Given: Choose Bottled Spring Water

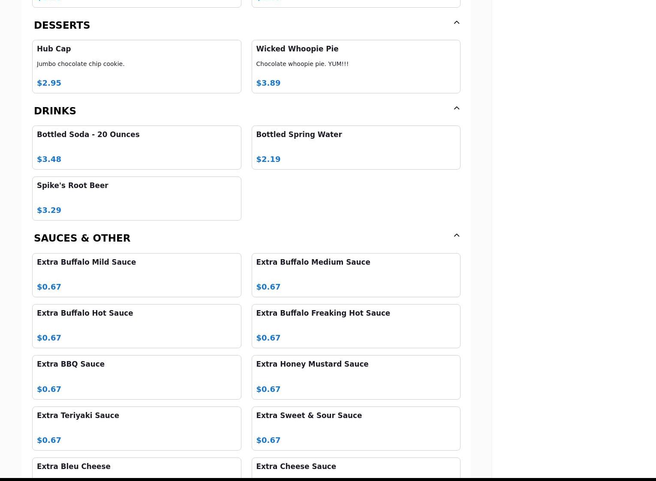Looking at the screenshot, I should click(x=355, y=147).
